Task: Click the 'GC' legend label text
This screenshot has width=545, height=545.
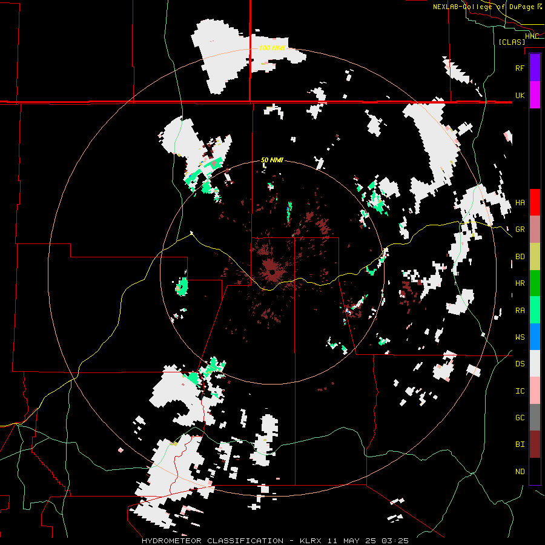Action: point(520,418)
